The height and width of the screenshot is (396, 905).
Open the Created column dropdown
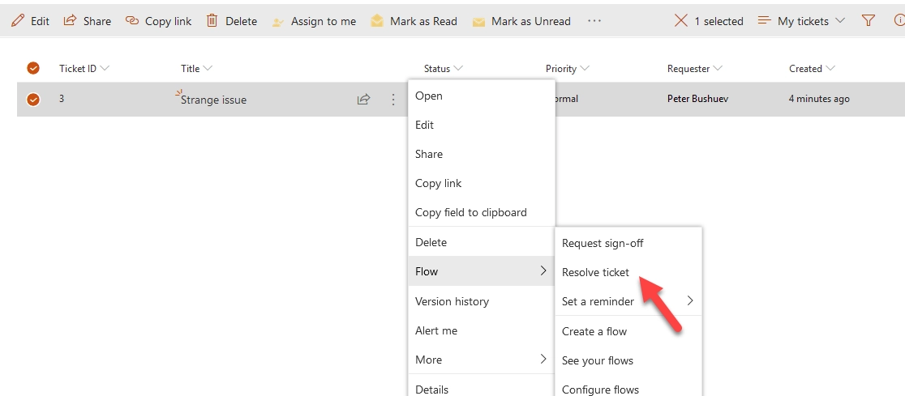830,68
